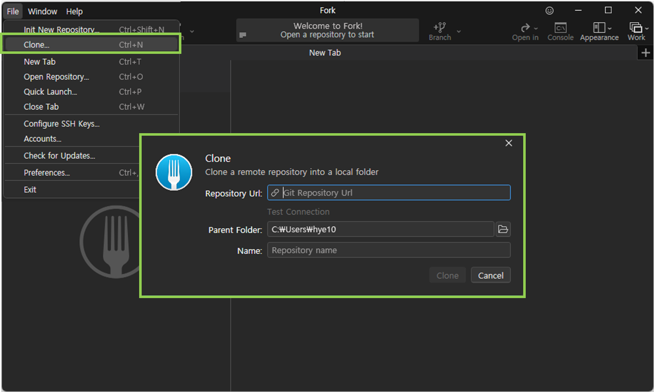Click the Test Connection link

[298, 212]
